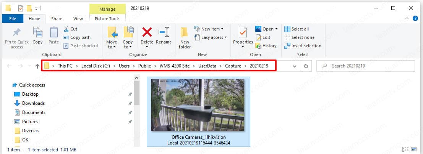
Task: Click the Delete red X icon
Action: pos(147,32)
